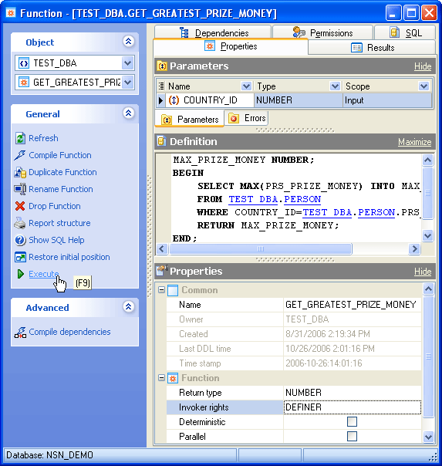Click the Duplicate Function icon
Image resolution: width=442 pixels, height=466 pixels.
click(20, 172)
